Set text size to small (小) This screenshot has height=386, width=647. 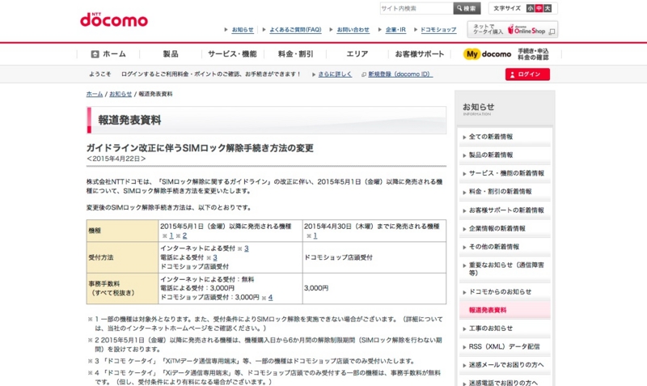(x=531, y=8)
